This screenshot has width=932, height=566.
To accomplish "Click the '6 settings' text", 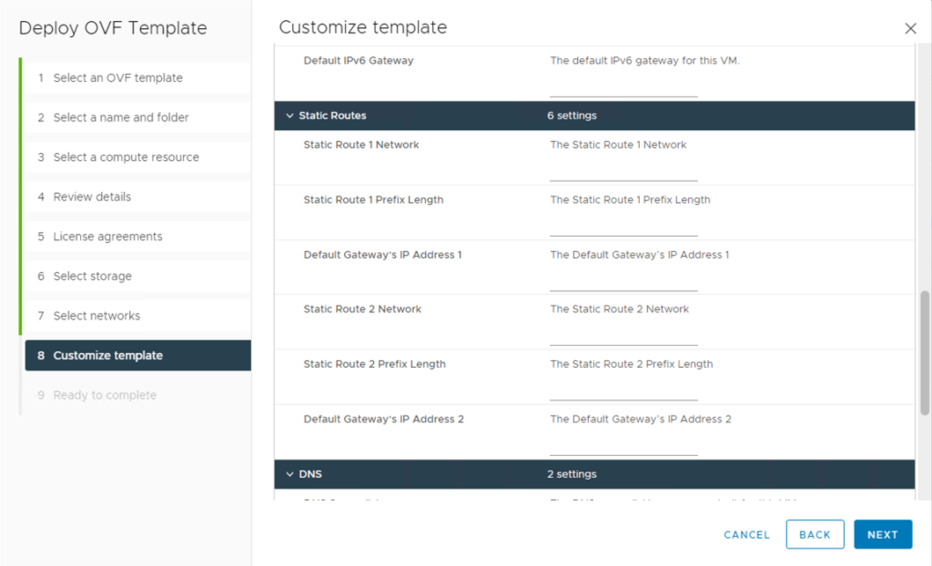I will point(572,116).
